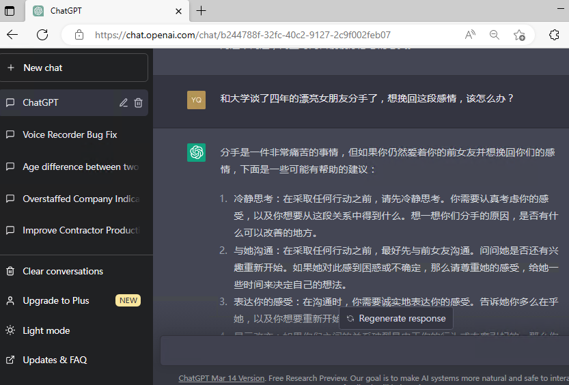Open the Age difference between two chat
Viewport: 569px width, 385px height.
click(74, 167)
